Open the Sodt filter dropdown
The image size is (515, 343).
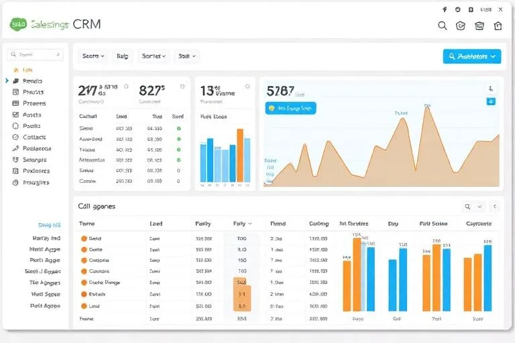coord(186,56)
